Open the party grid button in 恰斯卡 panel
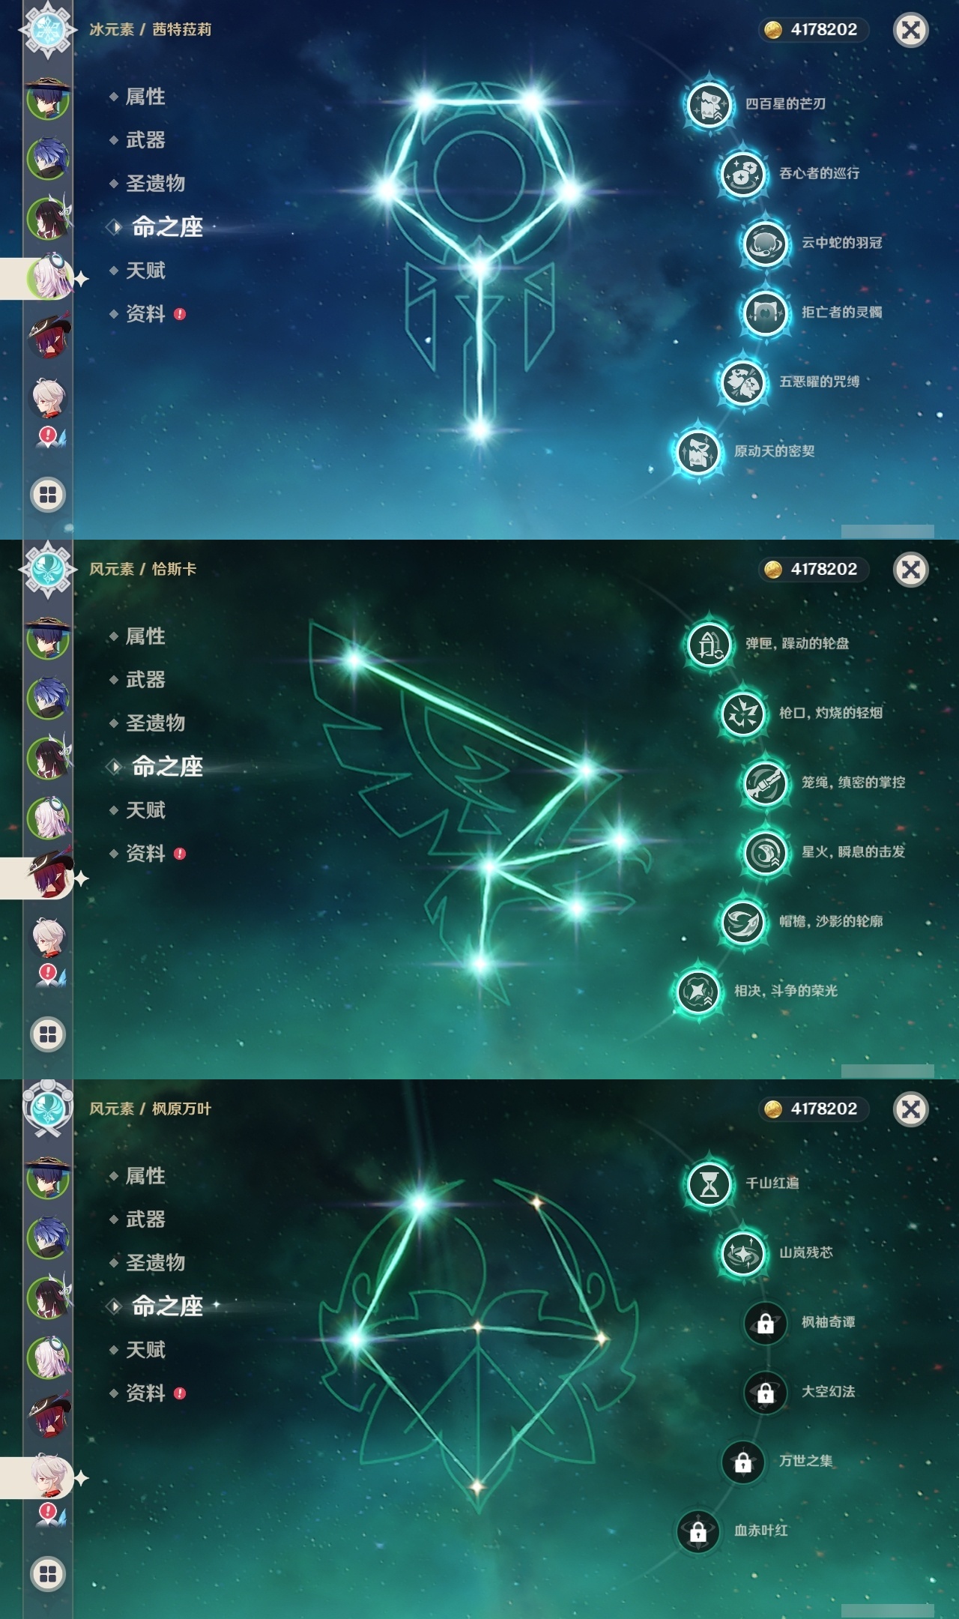959x1619 pixels. pyautogui.click(x=48, y=1034)
